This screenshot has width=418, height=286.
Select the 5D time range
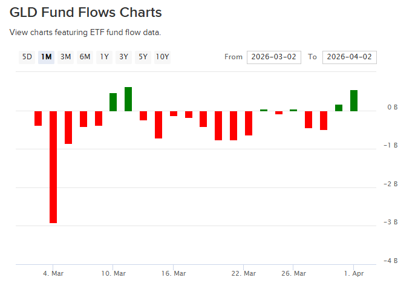pyautogui.click(x=27, y=57)
